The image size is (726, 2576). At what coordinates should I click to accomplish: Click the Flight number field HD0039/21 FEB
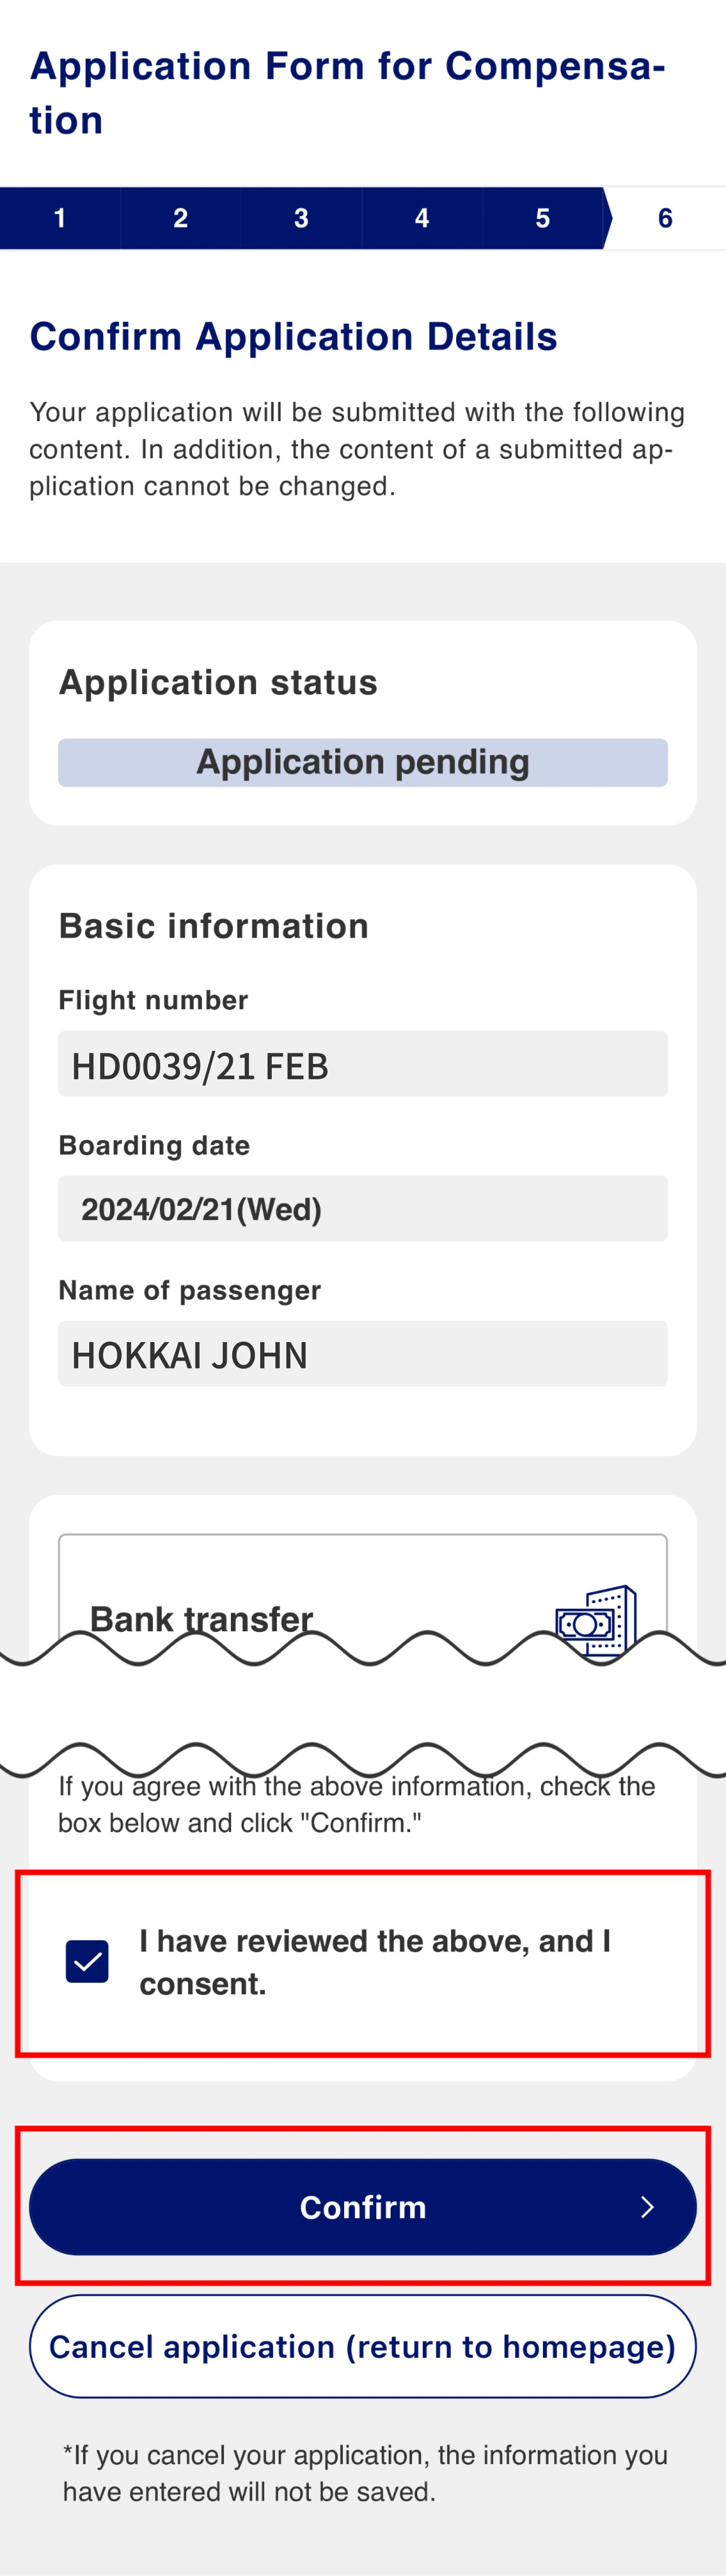click(x=363, y=1064)
